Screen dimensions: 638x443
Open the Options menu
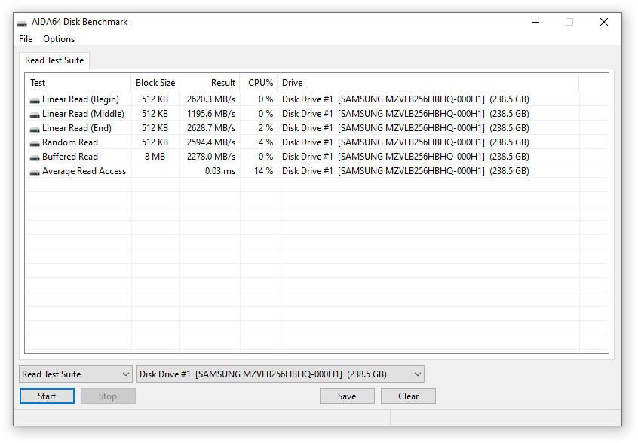pos(59,39)
